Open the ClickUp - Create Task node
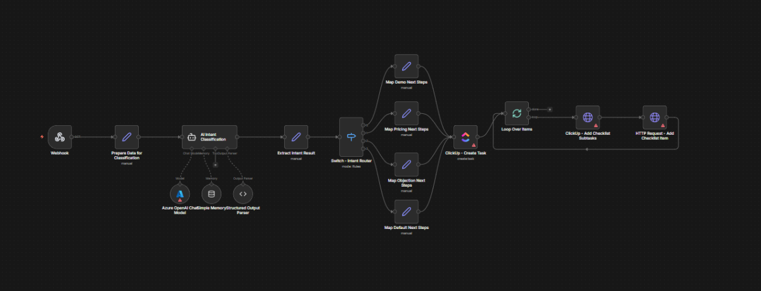761x291 pixels. pyautogui.click(x=465, y=137)
